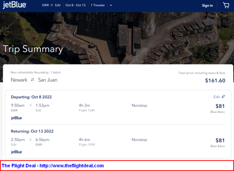234x171 pixels.
Task: Click the EWR origin in header
Action: click(x=45, y=5)
